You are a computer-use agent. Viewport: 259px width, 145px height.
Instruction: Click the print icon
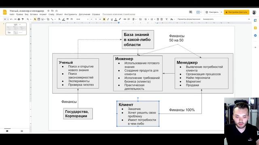tap(19, 19)
